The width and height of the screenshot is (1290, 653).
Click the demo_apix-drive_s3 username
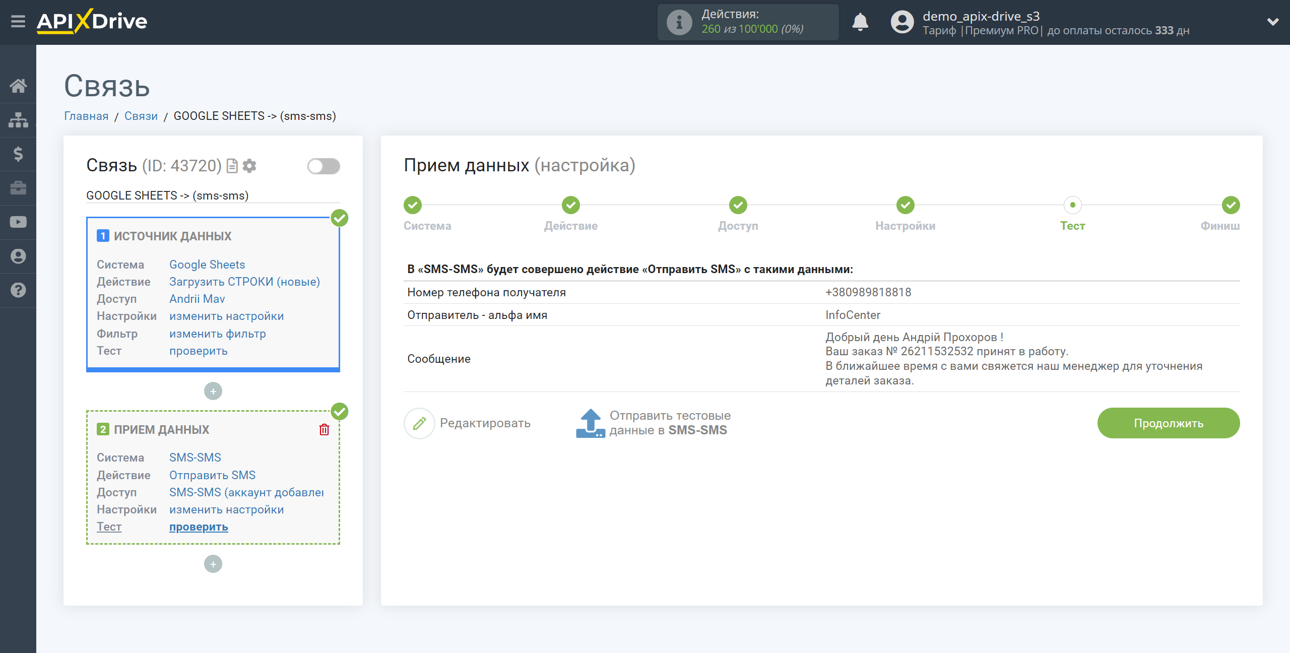pos(981,16)
